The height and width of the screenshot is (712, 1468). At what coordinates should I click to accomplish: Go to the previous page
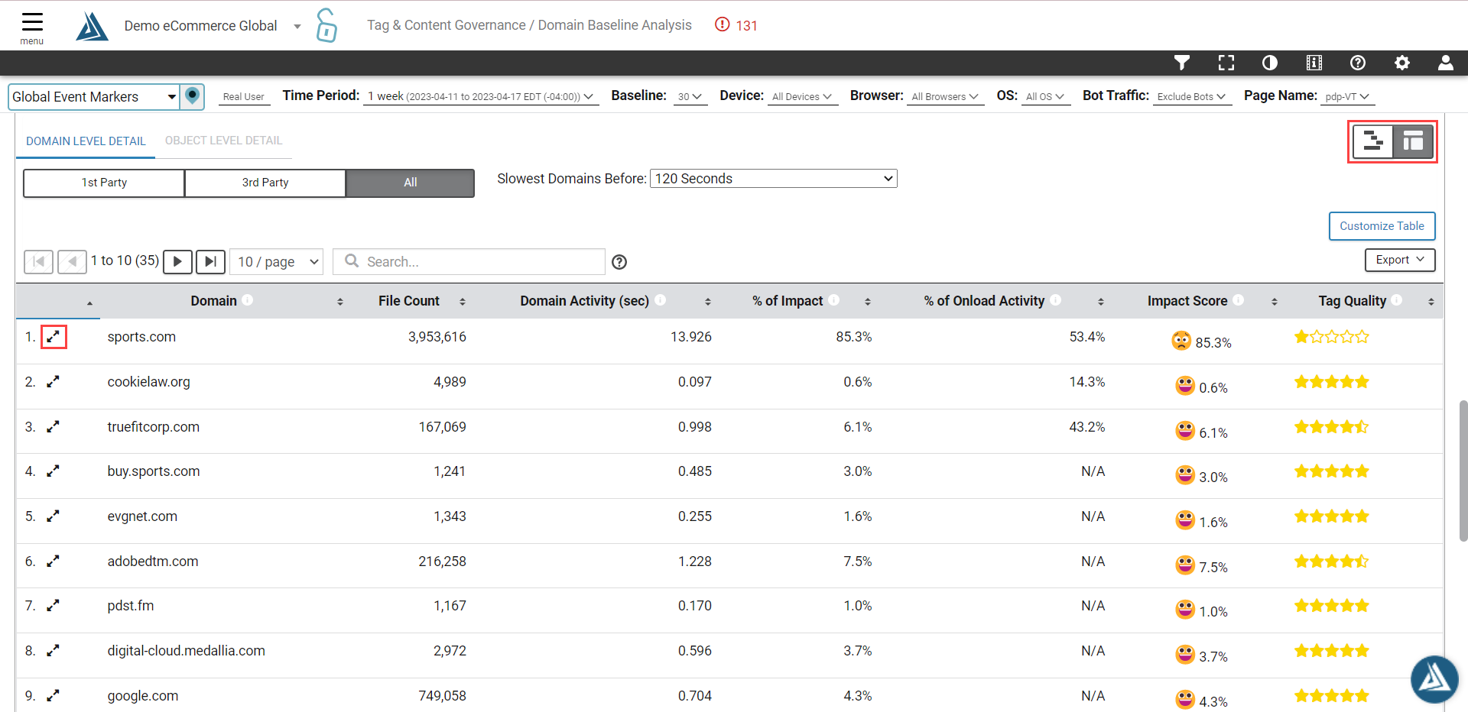[72, 261]
